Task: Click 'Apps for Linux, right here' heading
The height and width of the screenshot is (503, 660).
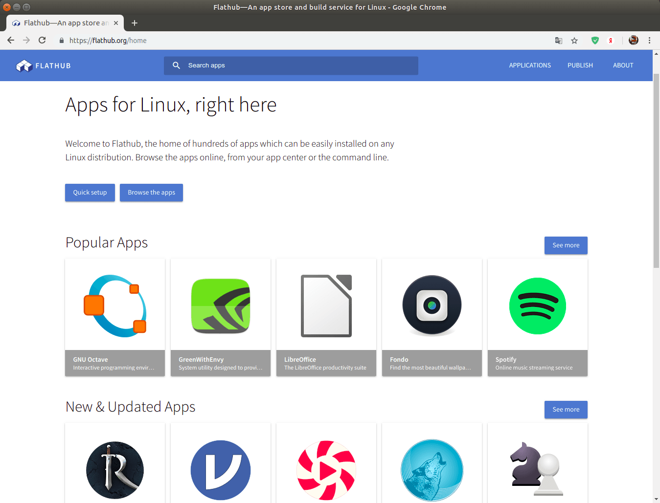Action: coord(171,105)
